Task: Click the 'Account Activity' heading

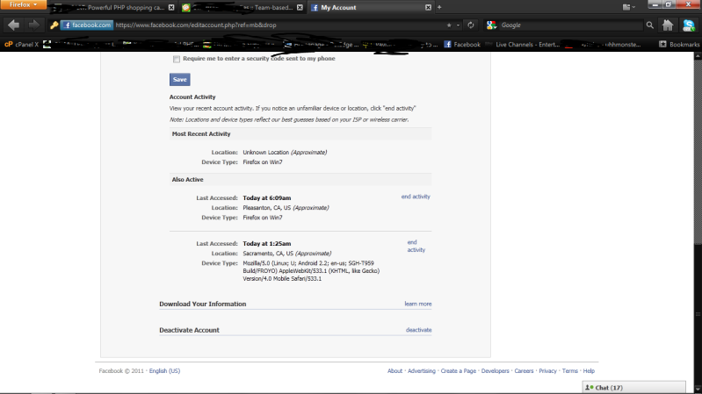Action: pos(192,97)
